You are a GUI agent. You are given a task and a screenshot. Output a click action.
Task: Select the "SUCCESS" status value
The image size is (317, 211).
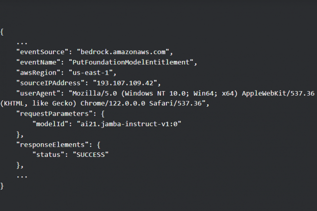pos(90,154)
